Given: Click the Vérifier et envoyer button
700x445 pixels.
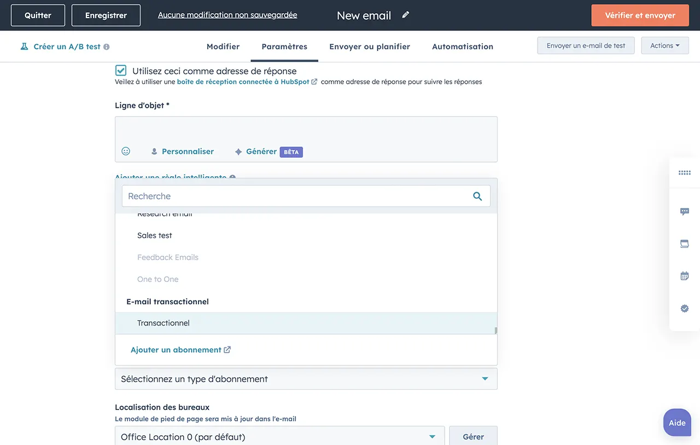Looking at the screenshot, I should coord(640,15).
